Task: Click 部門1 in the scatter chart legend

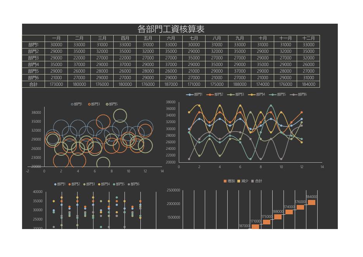Action: pyautogui.click(x=60, y=184)
